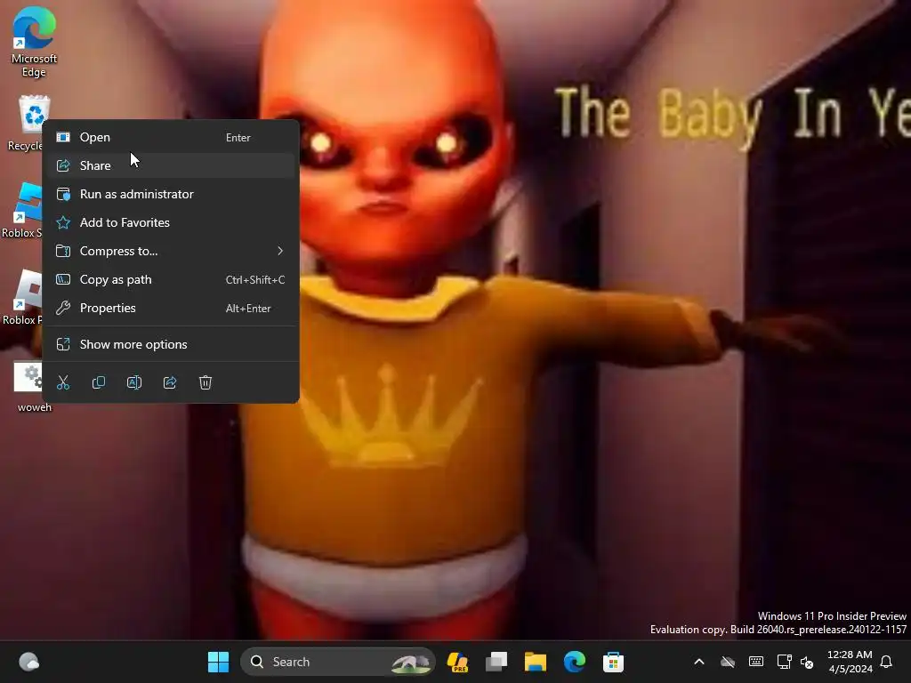Click the Copy icon in context menu

pyautogui.click(x=99, y=382)
